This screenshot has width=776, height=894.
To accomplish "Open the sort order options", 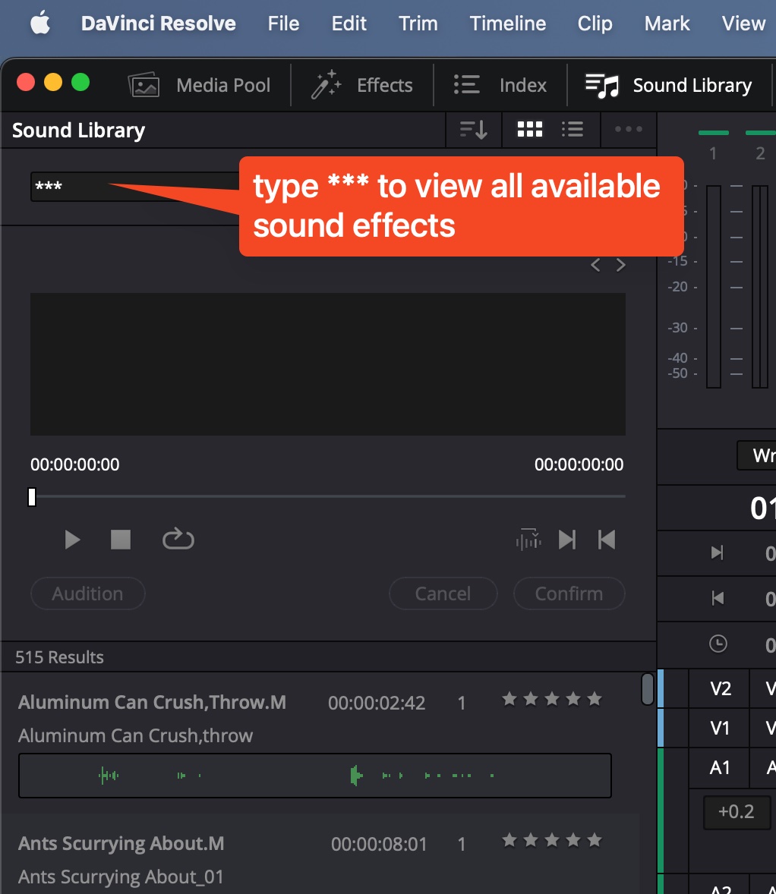I will point(474,130).
